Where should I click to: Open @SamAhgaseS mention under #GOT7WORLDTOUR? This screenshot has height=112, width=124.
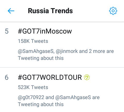click(x=73, y=98)
